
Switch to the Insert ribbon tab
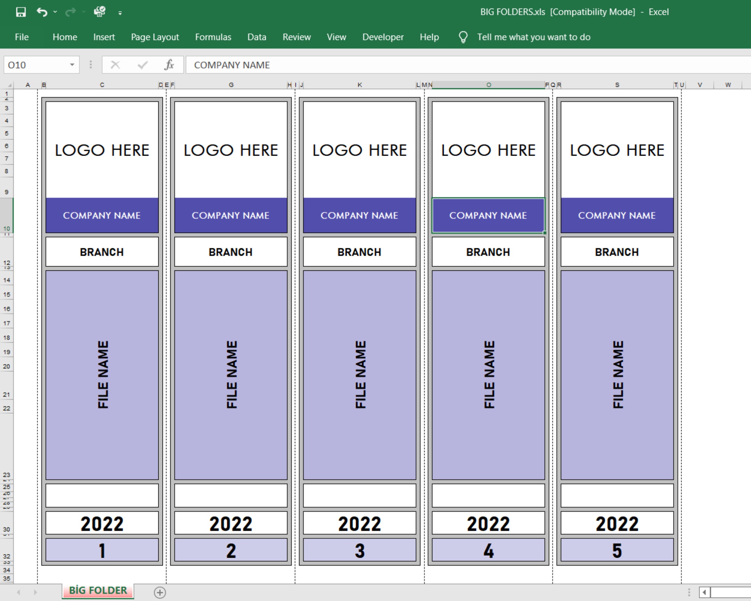click(x=104, y=37)
